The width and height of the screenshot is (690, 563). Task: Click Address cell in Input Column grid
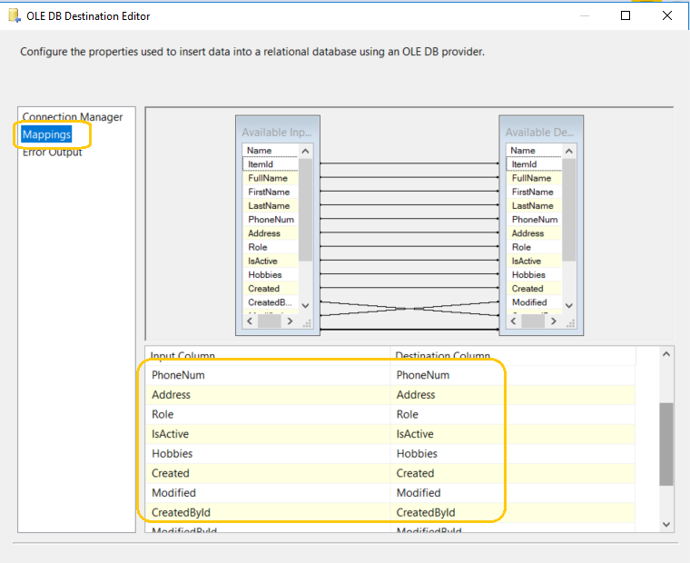pyautogui.click(x=268, y=395)
